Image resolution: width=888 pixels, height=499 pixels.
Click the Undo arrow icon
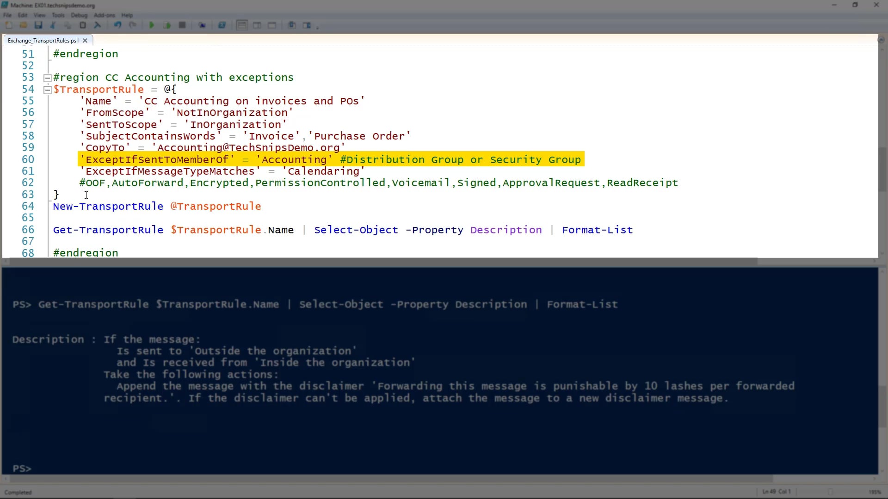click(x=117, y=25)
